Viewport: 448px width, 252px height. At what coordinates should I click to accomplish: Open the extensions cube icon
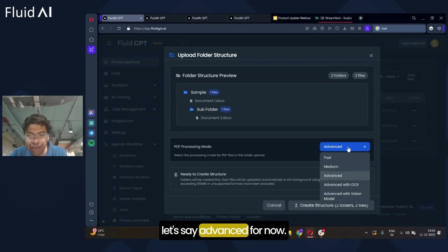click(x=439, y=28)
